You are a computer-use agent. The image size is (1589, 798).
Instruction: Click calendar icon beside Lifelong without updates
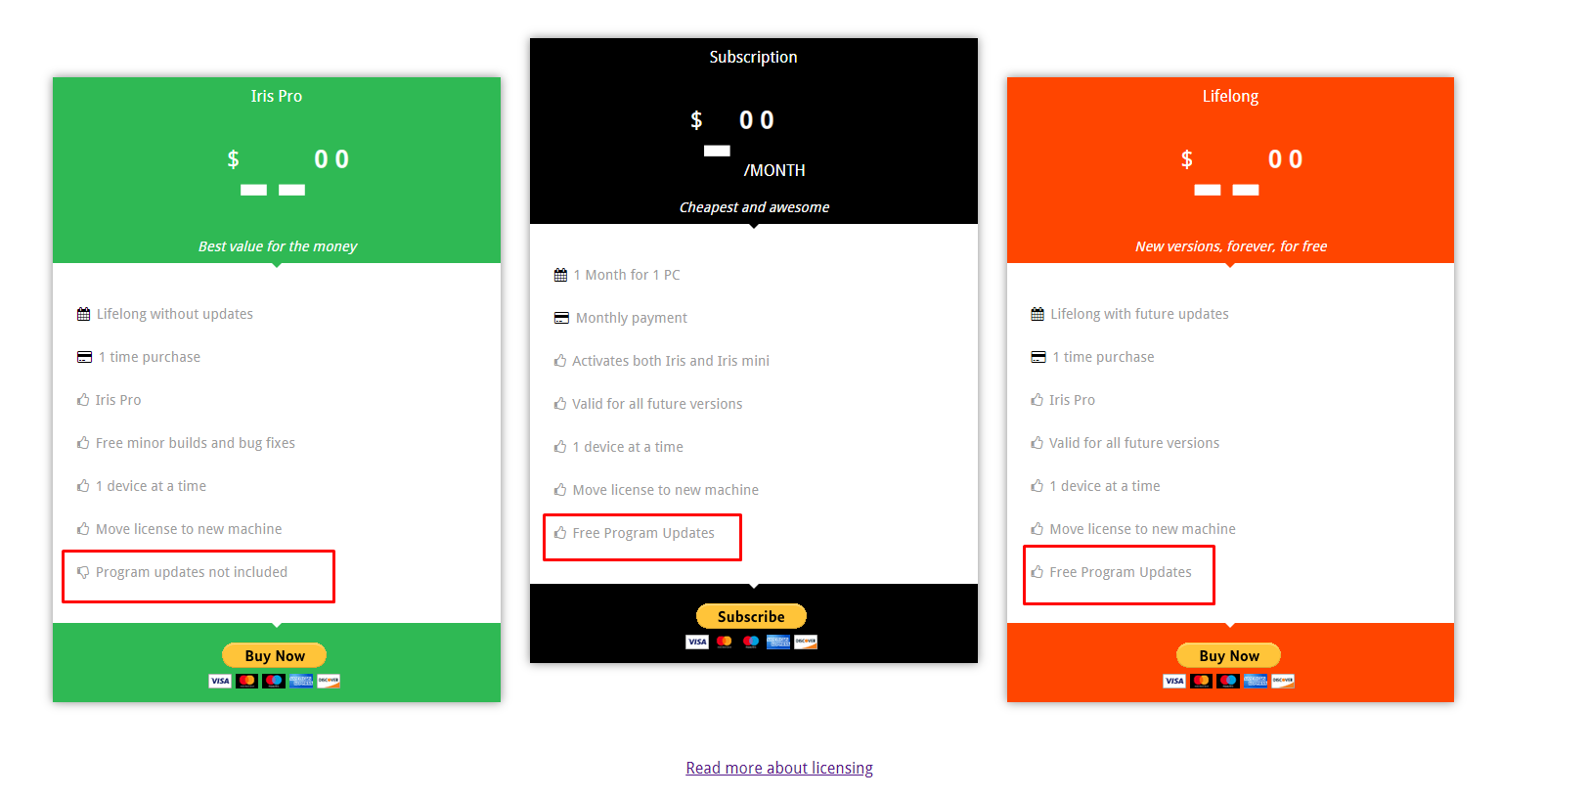coord(83,314)
